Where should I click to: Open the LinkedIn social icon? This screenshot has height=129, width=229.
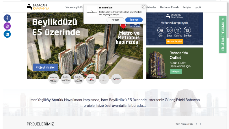point(7,34)
